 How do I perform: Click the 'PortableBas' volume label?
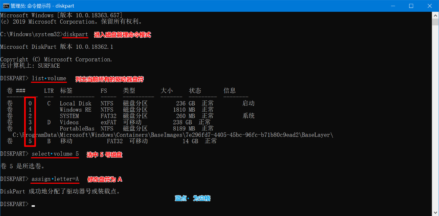pos(77,128)
